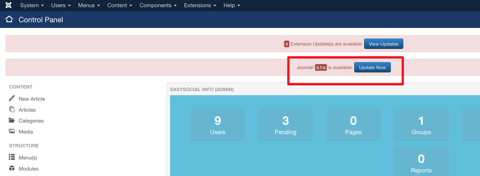Open the Help dropdown menu
480x176 pixels.
coord(232,6)
